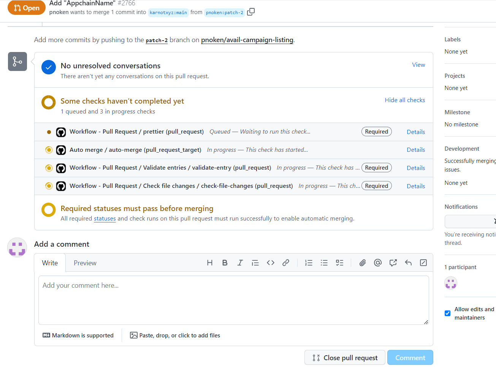
Task: Apply italic formatting in comment editor
Action: pyautogui.click(x=240, y=263)
